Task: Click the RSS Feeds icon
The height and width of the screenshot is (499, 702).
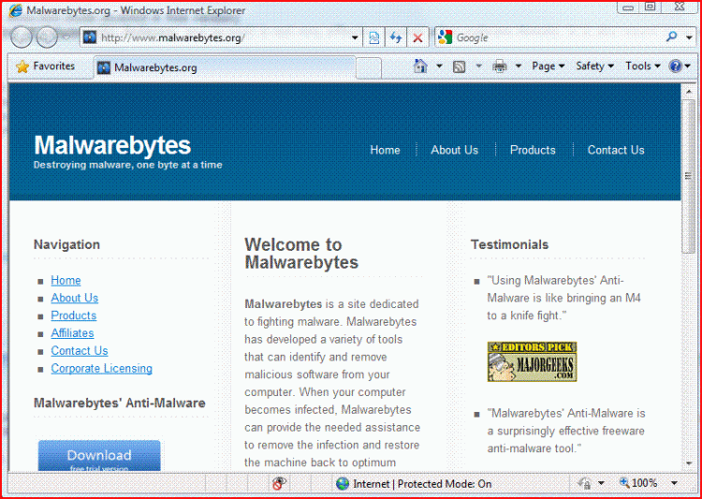Action: tap(460, 66)
